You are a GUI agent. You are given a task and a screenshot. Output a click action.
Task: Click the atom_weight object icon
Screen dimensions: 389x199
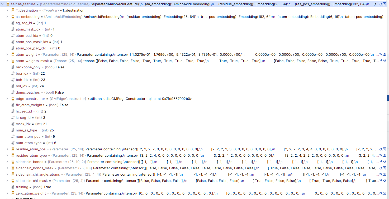[x=13, y=54]
